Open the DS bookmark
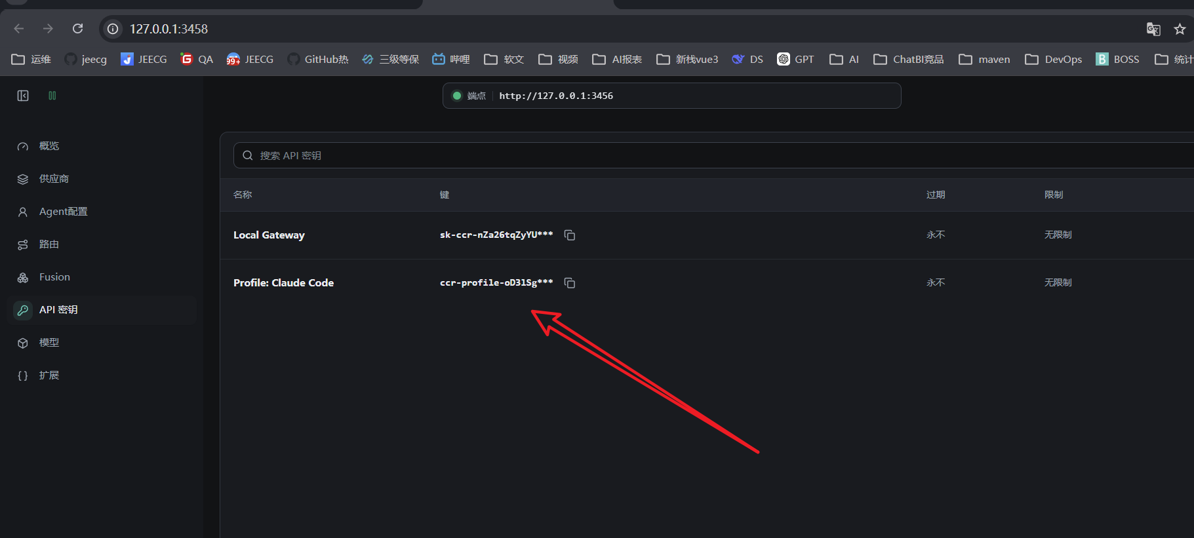 pos(747,60)
